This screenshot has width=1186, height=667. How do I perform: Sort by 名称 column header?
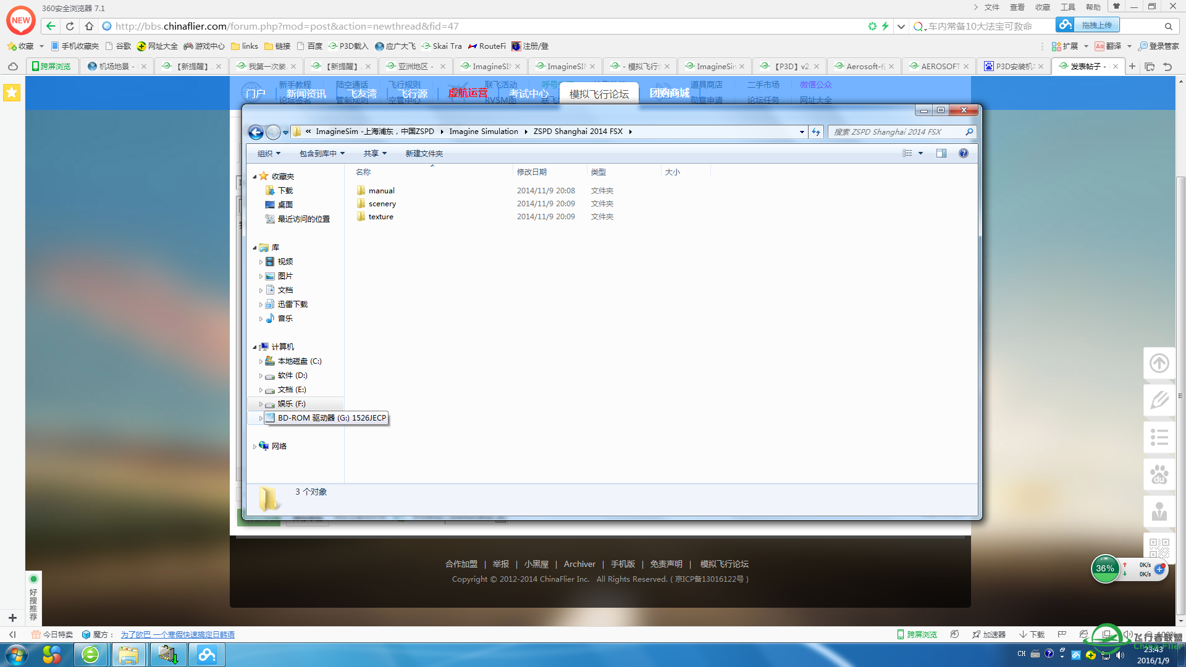pos(363,172)
